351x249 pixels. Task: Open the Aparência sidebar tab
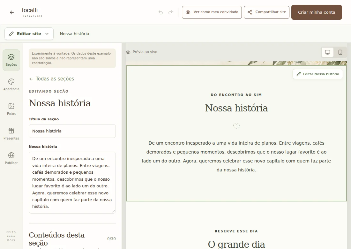click(x=11, y=85)
